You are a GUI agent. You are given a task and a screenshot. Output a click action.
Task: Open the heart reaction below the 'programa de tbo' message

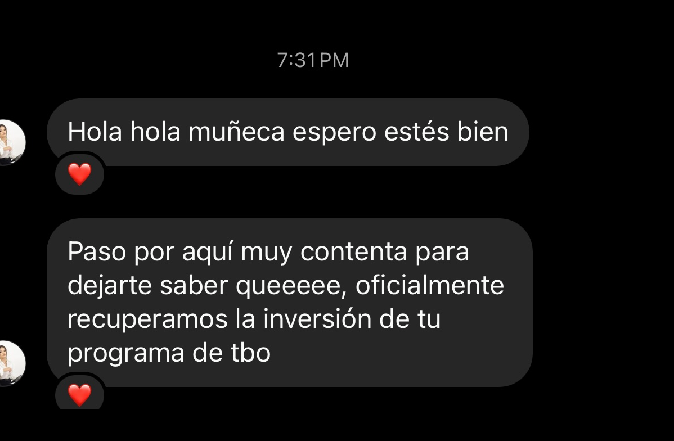pyautogui.click(x=79, y=394)
